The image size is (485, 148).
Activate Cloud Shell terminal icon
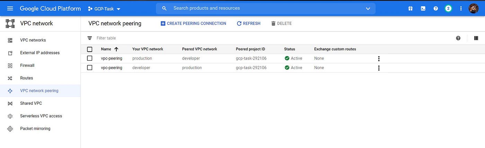click(423, 8)
